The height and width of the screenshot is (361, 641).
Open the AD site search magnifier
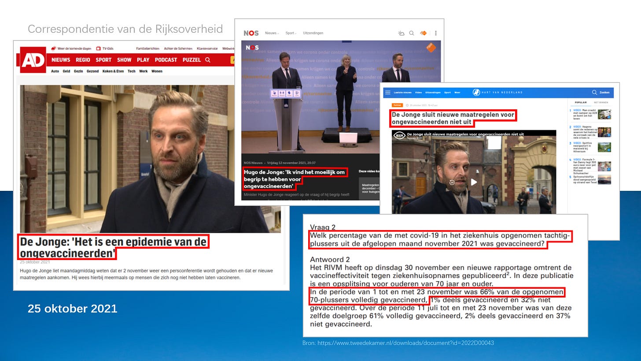click(x=208, y=60)
